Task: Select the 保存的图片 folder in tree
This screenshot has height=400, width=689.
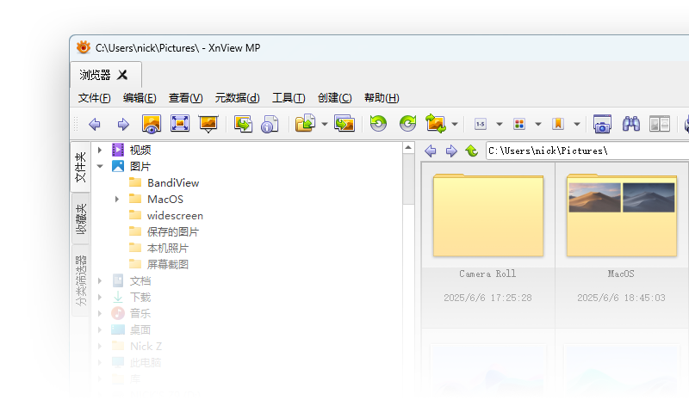Action: coord(173,232)
